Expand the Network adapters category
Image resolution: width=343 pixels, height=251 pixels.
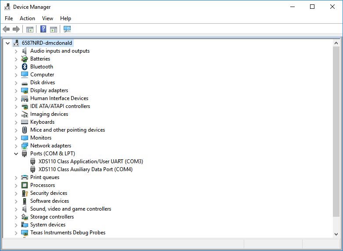click(x=16, y=146)
